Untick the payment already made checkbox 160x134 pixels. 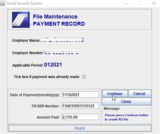84,77
